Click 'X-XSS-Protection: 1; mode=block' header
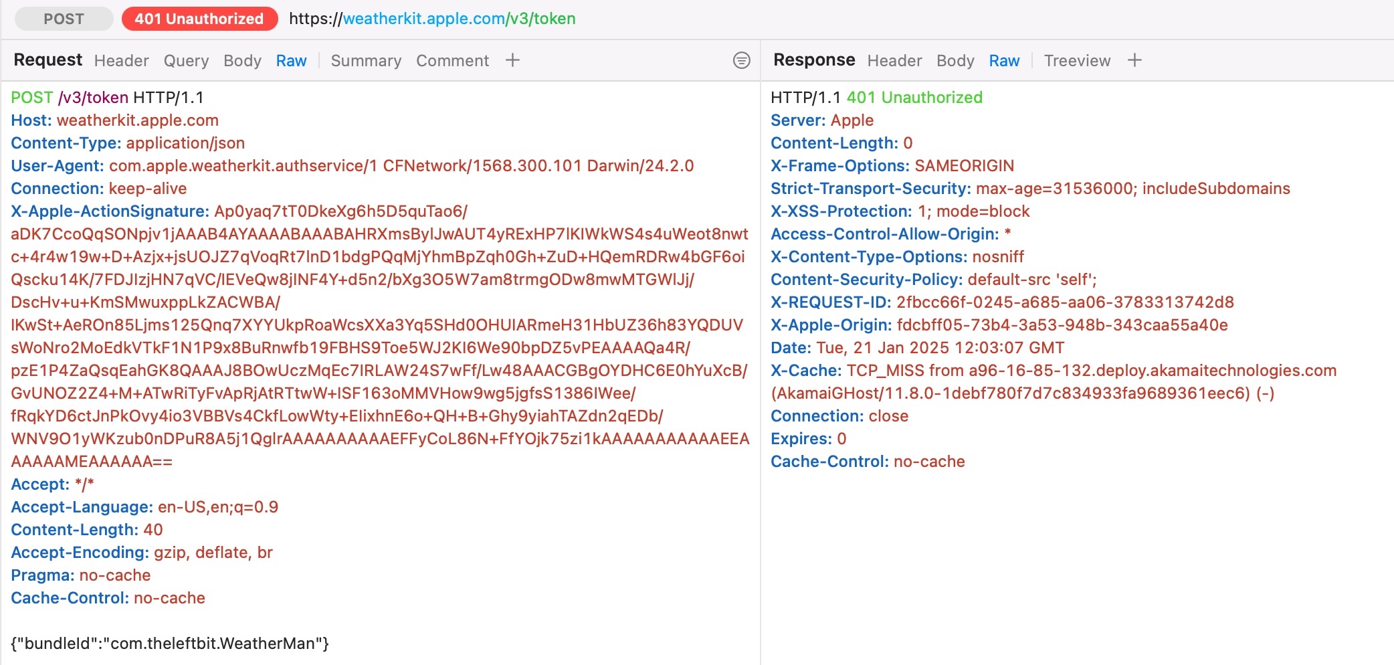This screenshot has height=665, width=1394. click(x=900, y=211)
